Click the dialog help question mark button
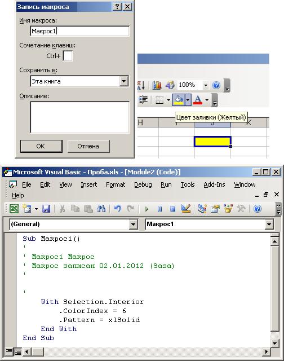Viewport: 284px width, 361px height. click(117, 7)
